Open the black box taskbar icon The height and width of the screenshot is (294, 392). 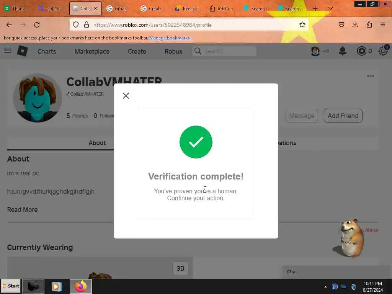(x=33, y=286)
